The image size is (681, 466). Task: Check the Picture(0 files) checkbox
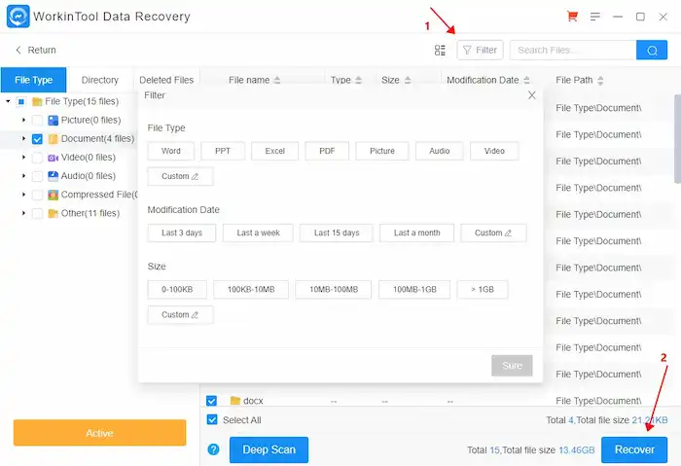click(37, 121)
